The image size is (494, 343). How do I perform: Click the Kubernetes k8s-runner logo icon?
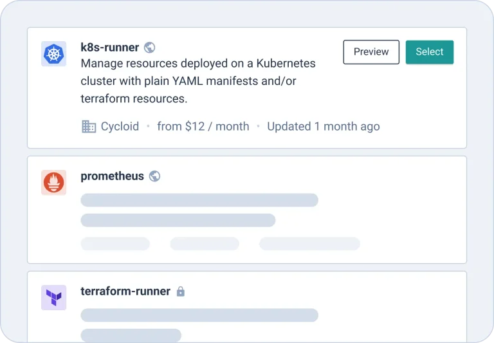coord(54,54)
